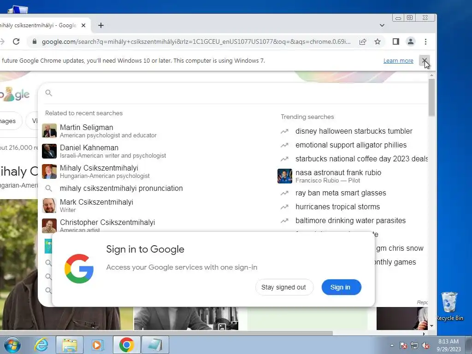Image resolution: width=472 pixels, height=354 pixels.
Task: Click the Action Center flag icon
Action: (x=403, y=345)
